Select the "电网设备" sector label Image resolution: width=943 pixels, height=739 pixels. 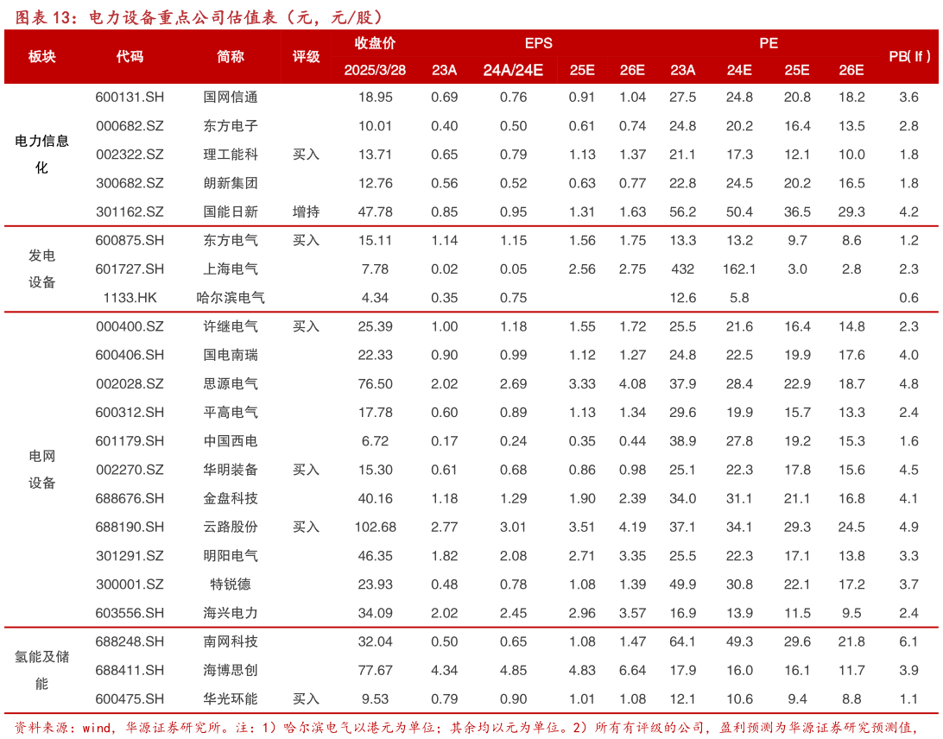point(42,470)
